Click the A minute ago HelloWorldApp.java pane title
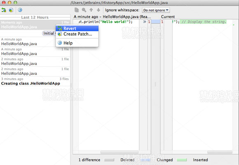This screenshot has height=165, width=239. click(x=112, y=16)
